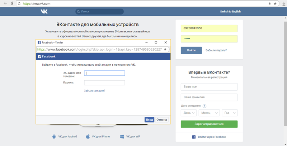The image size is (287, 146).
Task: Click the Ваше имя field
Action: tap(209, 87)
